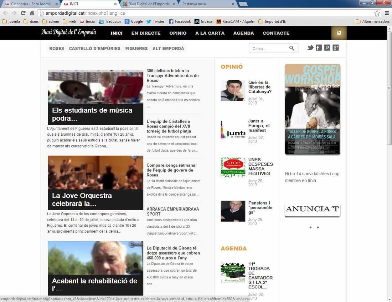
Task: Open article 'L'equip de Cristalleria Roses campió'
Action: click(169, 126)
